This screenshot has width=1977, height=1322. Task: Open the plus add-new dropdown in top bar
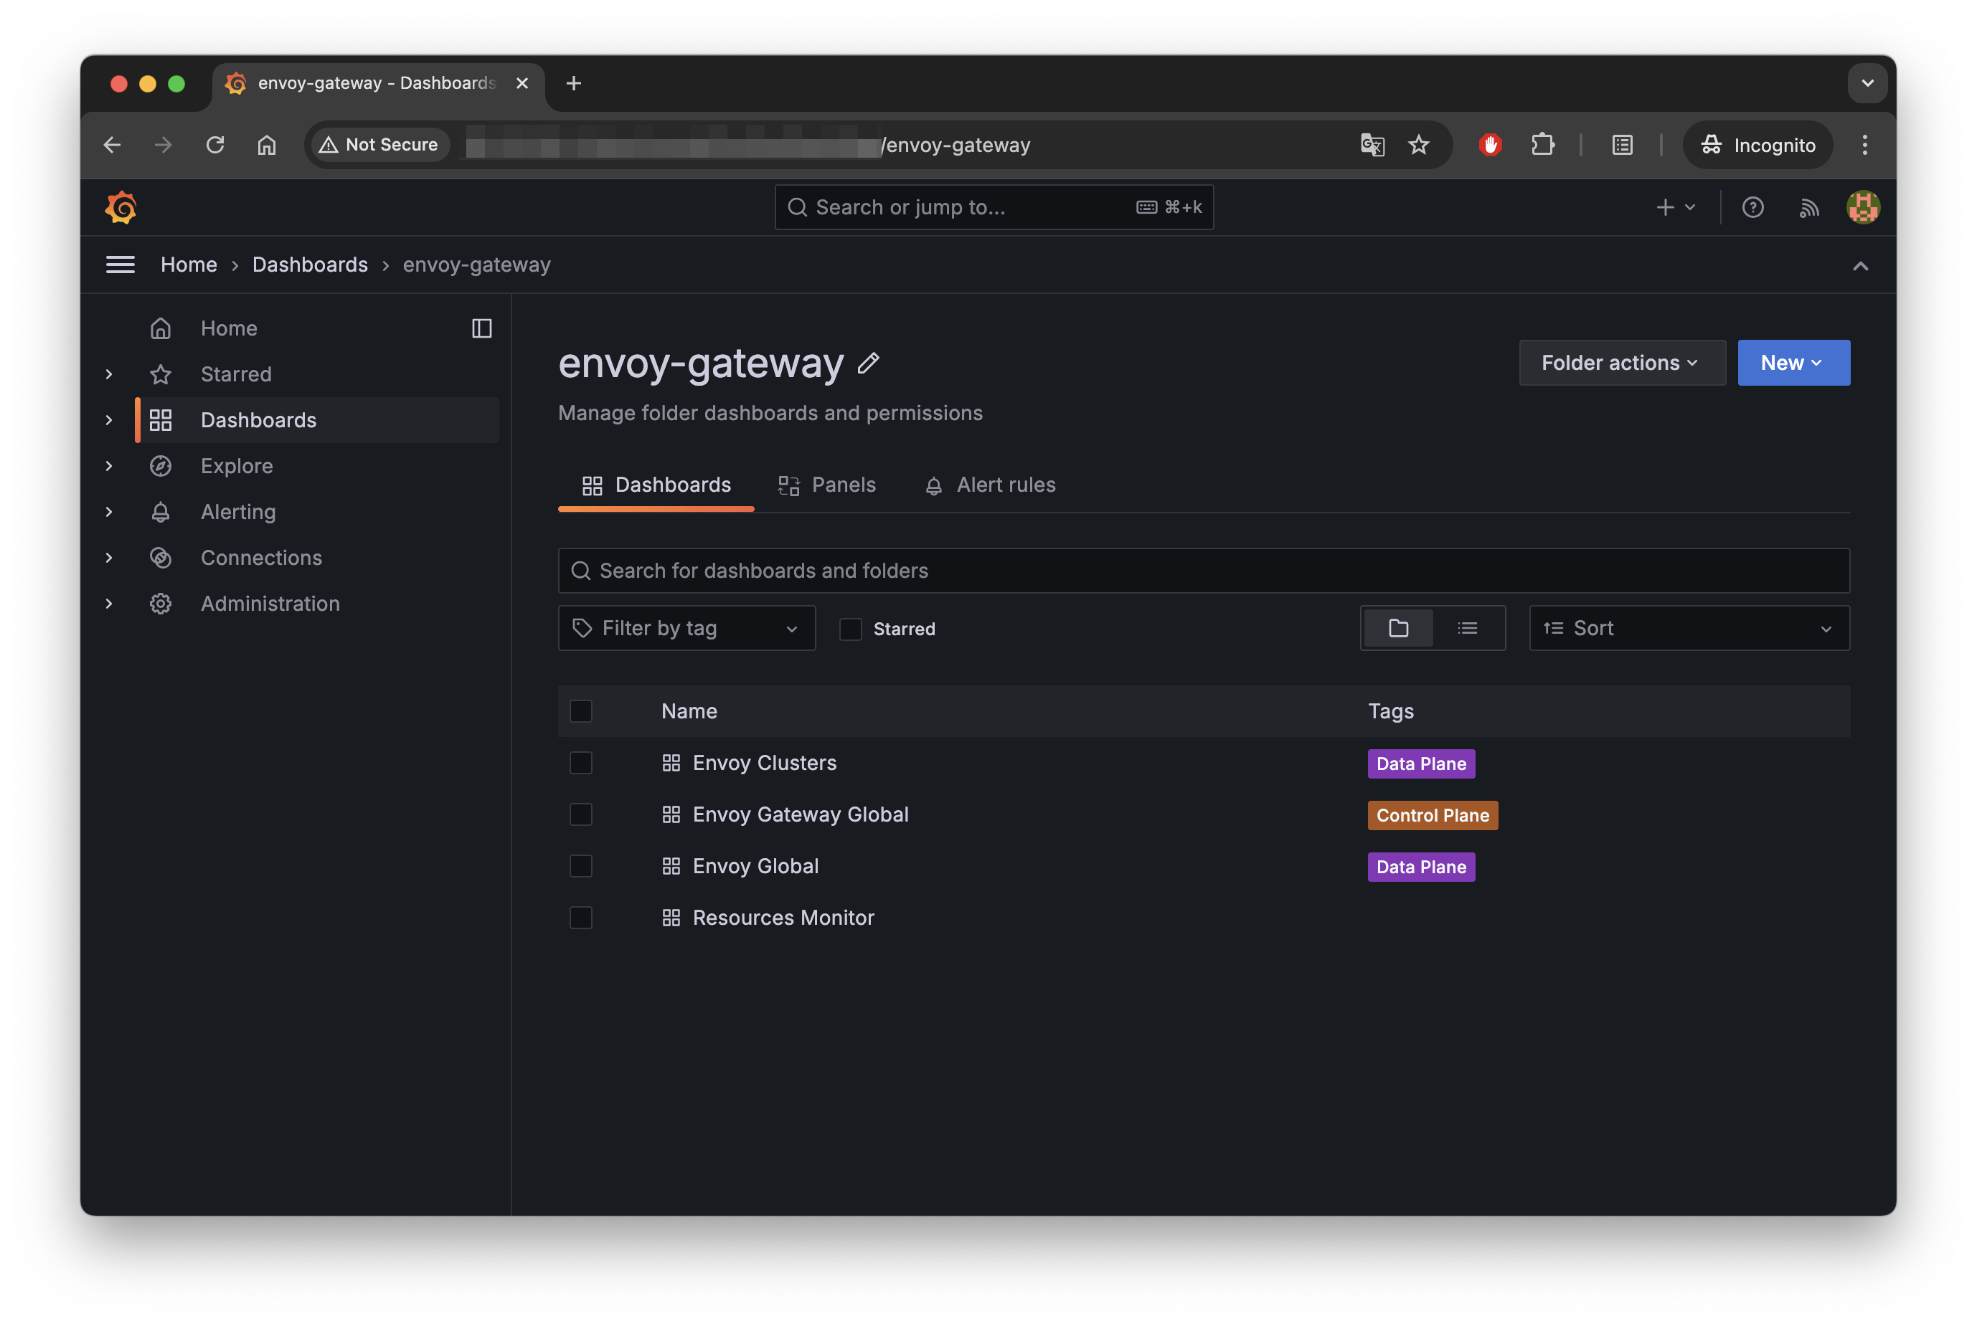pos(1675,207)
